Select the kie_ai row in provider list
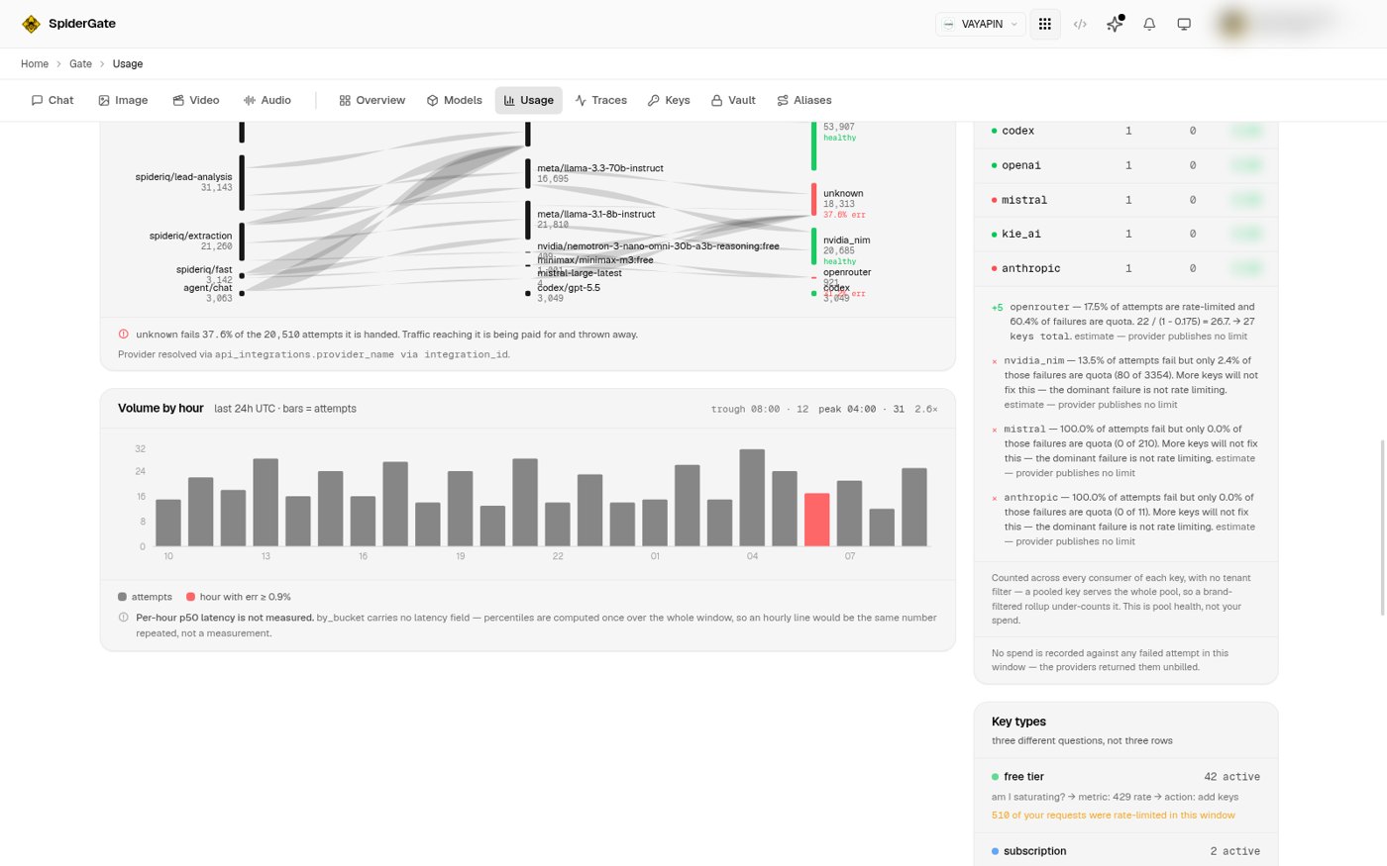 1126,234
